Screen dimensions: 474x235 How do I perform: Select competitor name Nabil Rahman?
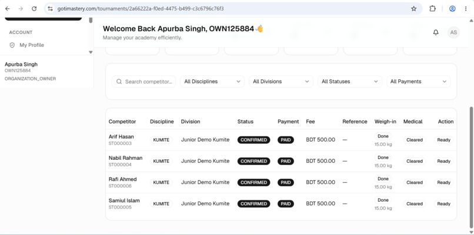pyautogui.click(x=125, y=158)
